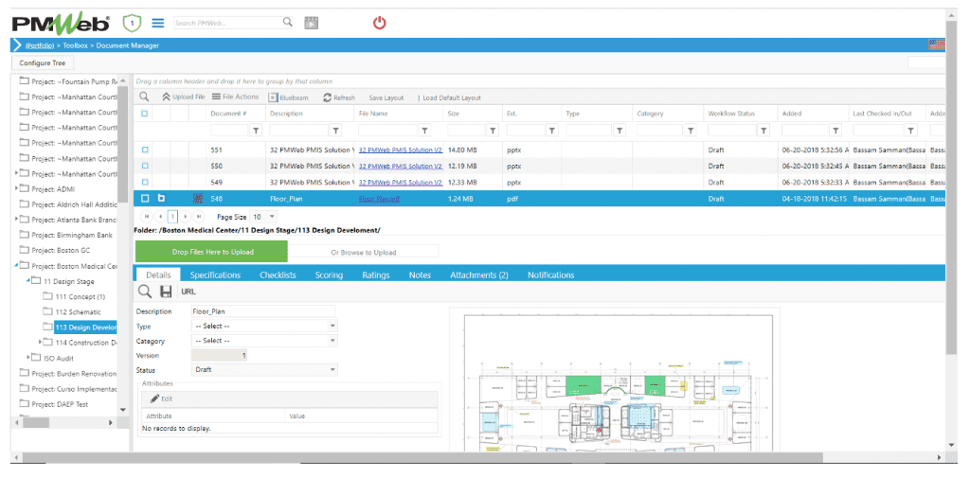Open the File Actions menu
The image size is (970, 478).
[x=235, y=97]
